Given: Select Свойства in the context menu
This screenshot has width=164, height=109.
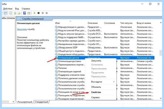Looking at the screenshot, I should coord(96,92).
